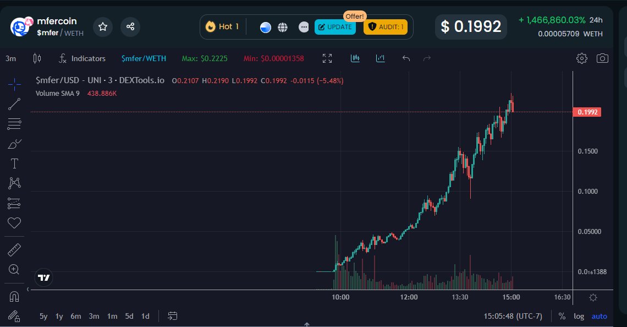Click Volume SMA 9 indicator legend
Viewport: 627px width, 327px height.
click(x=58, y=93)
